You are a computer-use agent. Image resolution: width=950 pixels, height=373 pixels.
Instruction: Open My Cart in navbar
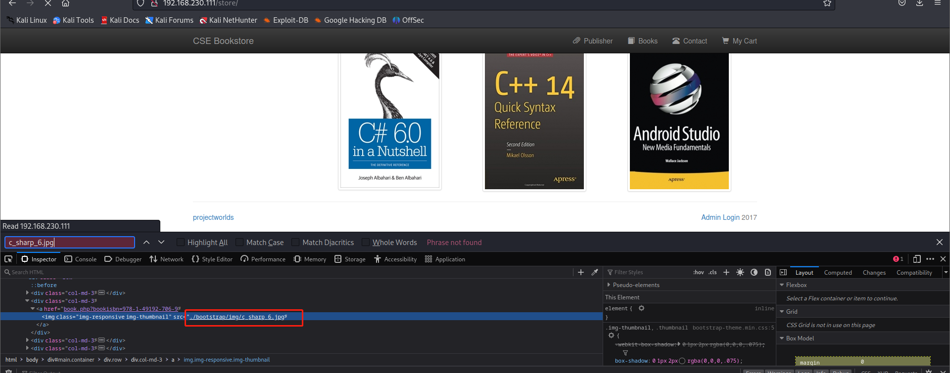point(739,41)
